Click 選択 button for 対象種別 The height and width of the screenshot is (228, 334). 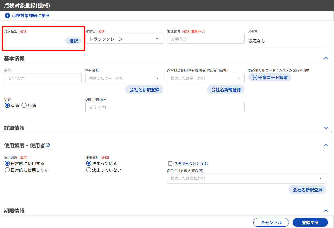pyautogui.click(x=74, y=41)
